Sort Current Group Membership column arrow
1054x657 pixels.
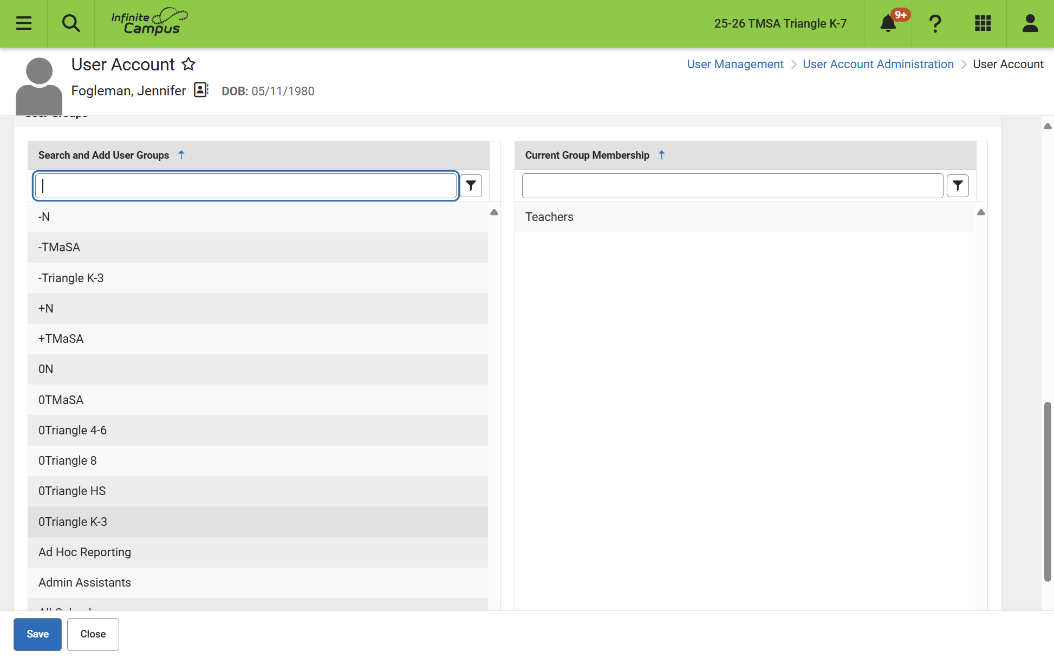pyautogui.click(x=662, y=155)
